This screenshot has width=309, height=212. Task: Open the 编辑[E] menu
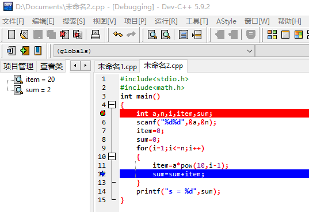(x=43, y=21)
